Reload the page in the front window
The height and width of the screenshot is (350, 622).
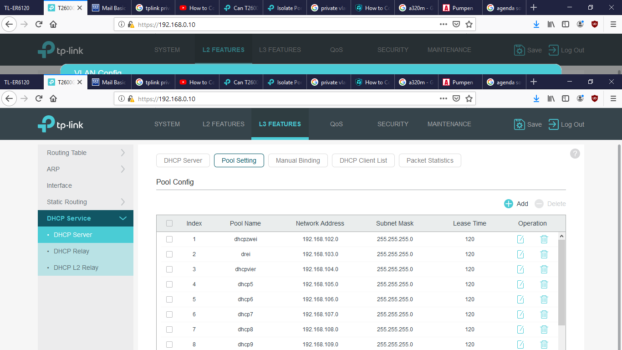[x=39, y=98]
